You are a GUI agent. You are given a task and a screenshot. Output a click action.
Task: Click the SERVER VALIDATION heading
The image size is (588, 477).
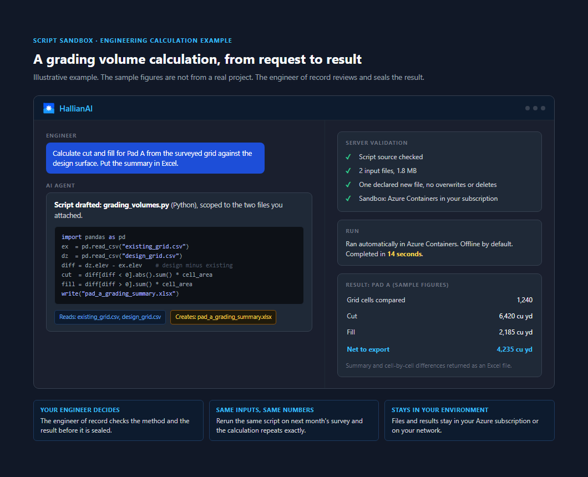(377, 143)
